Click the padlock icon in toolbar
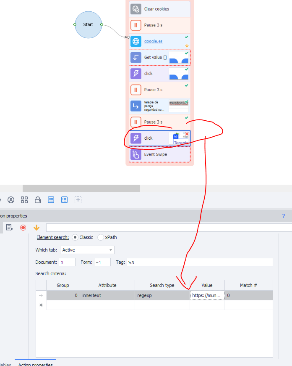Viewport: 292px width, 366px height. point(38,200)
